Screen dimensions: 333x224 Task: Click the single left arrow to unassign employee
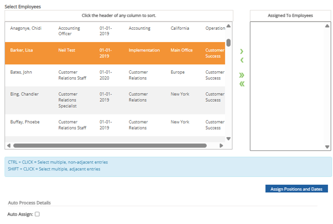click(x=242, y=60)
